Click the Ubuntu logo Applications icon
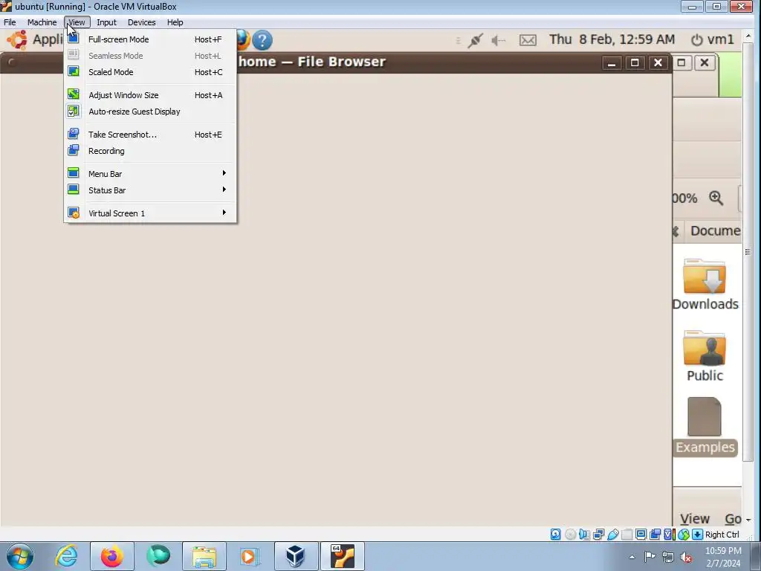761x571 pixels. tap(18, 40)
